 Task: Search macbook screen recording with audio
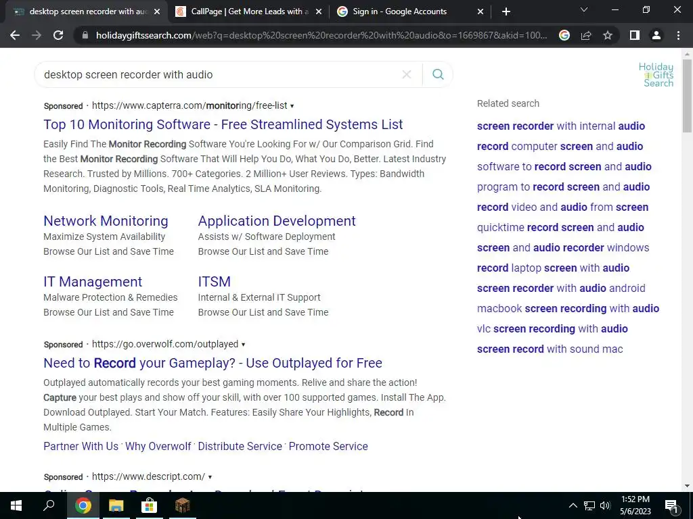[568, 308]
